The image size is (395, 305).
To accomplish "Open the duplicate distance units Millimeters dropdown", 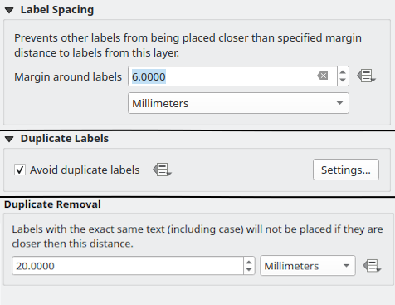I will tap(308, 266).
